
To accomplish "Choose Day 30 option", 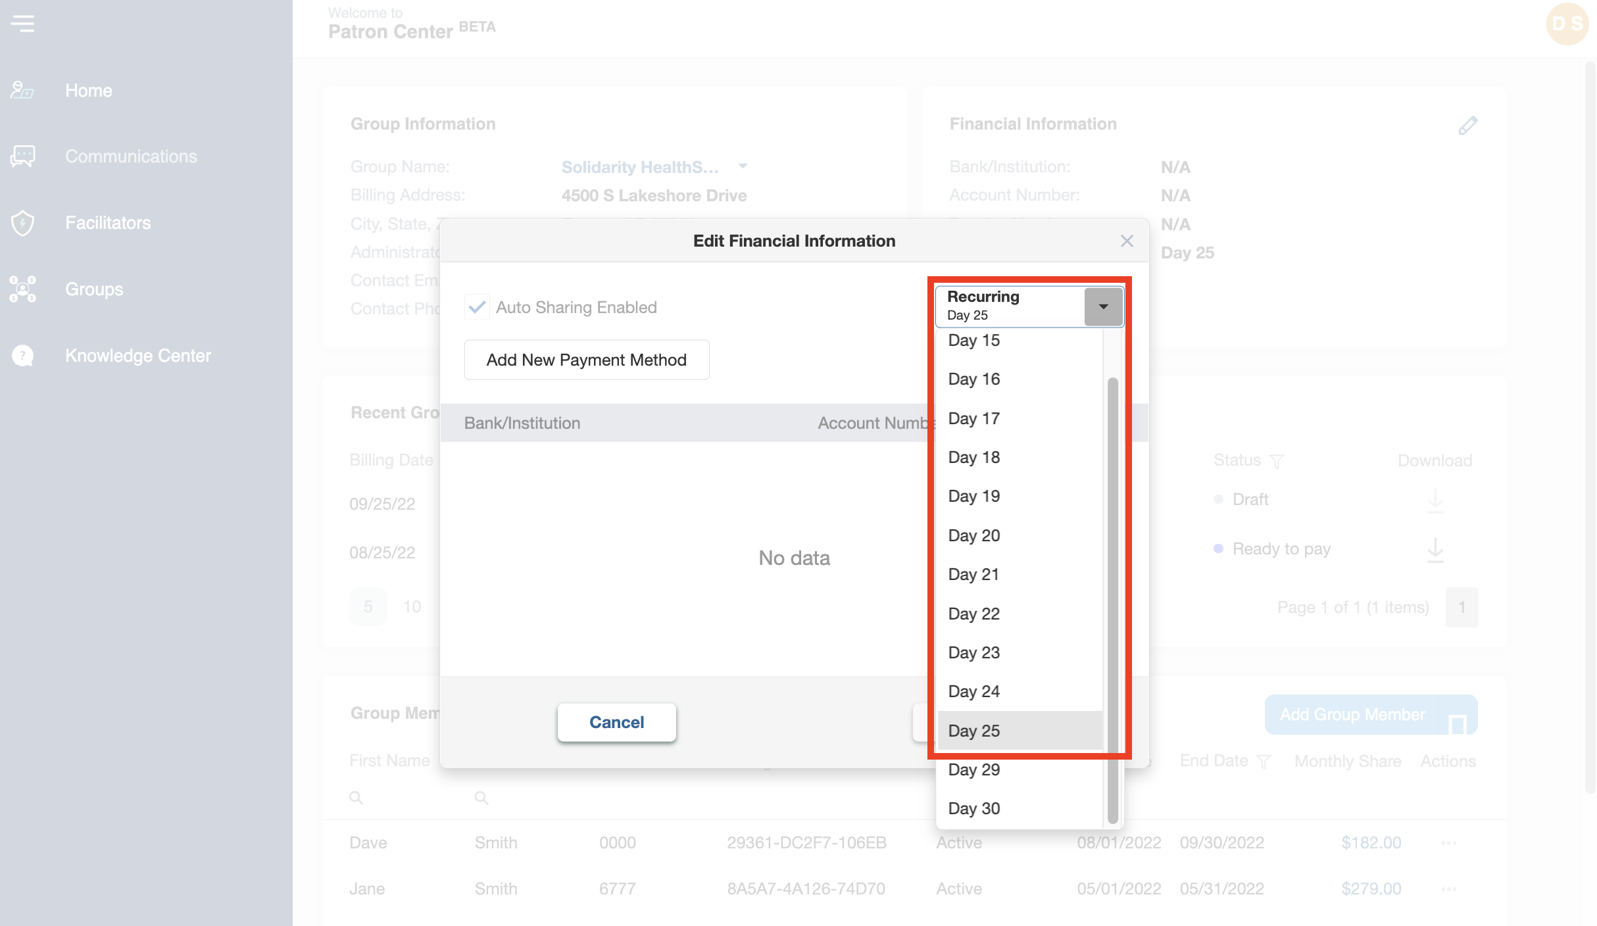I will (x=973, y=808).
